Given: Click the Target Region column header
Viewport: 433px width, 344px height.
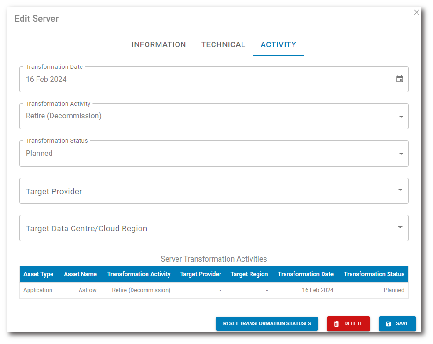Looking at the screenshot, I should [x=249, y=274].
